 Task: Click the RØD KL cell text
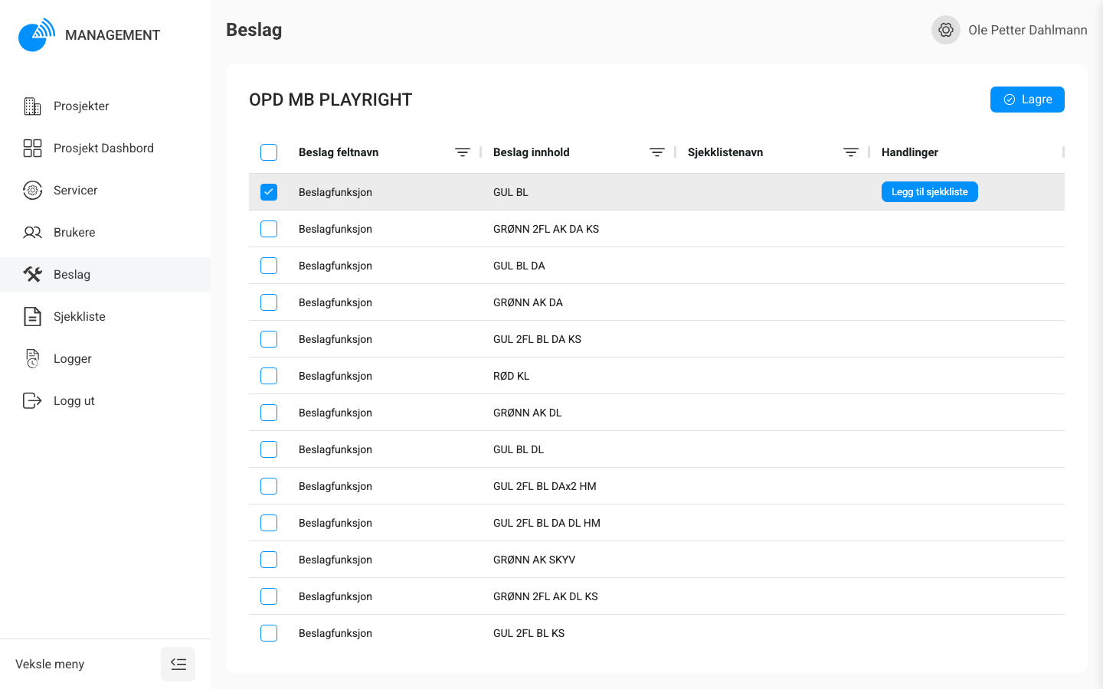pyautogui.click(x=512, y=376)
